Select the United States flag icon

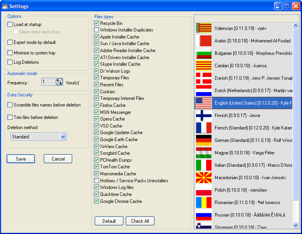(203, 103)
